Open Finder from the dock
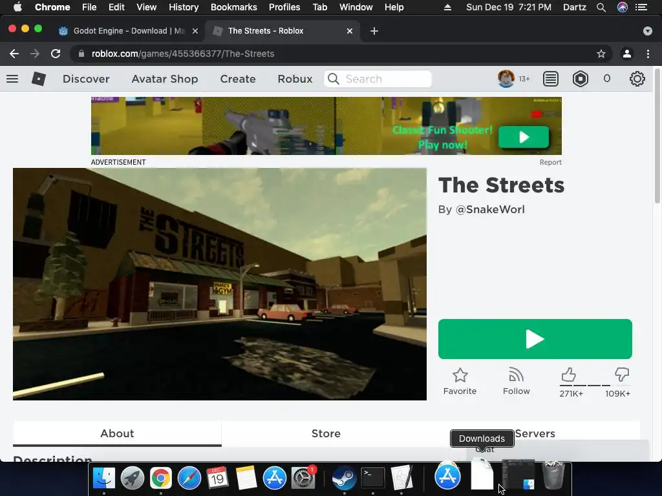This screenshot has width=662, height=496. click(104, 478)
